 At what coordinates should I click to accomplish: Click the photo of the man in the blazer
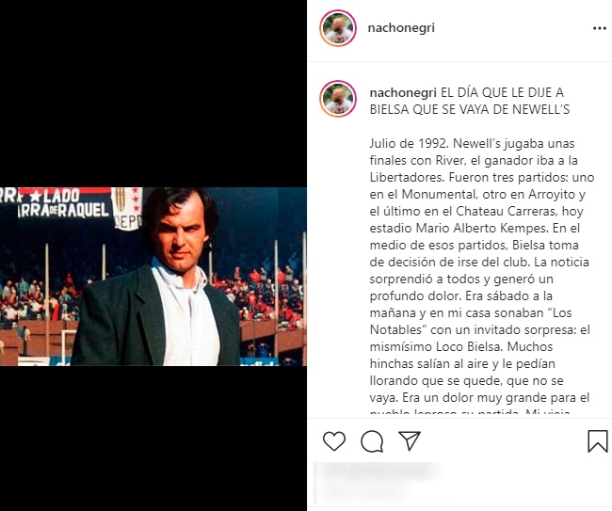pos(153,277)
